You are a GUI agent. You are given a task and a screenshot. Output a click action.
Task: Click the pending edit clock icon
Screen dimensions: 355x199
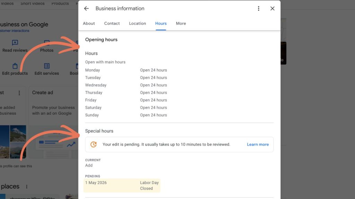[x=93, y=144]
